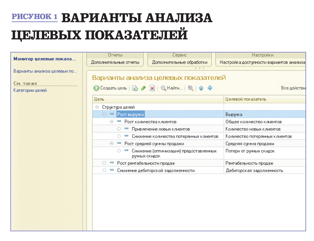Click circle marker of Снижение количества потерянных клиентов
Image resolution: width=314 pixels, height=241 pixels.
[x=119, y=136]
